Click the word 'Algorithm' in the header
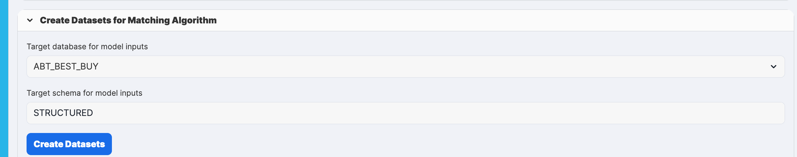Image resolution: width=797 pixels, height=157 pixels. click(x=194, y=21)
